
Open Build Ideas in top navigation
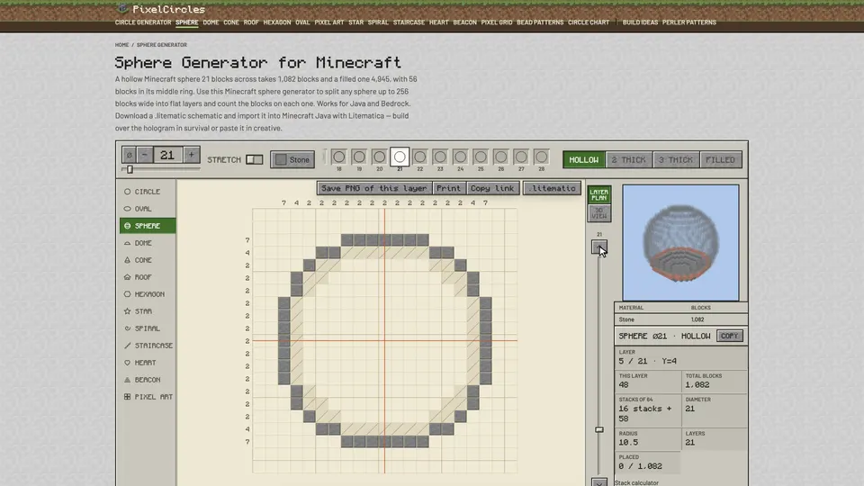[640, 22]
